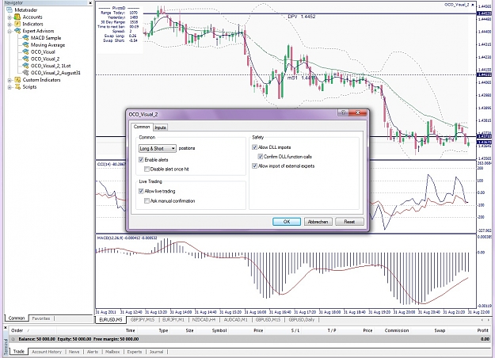Screen dimensions: 495x358
Task: Close the Navigator panel with its X
Action: tap(90, 2)
